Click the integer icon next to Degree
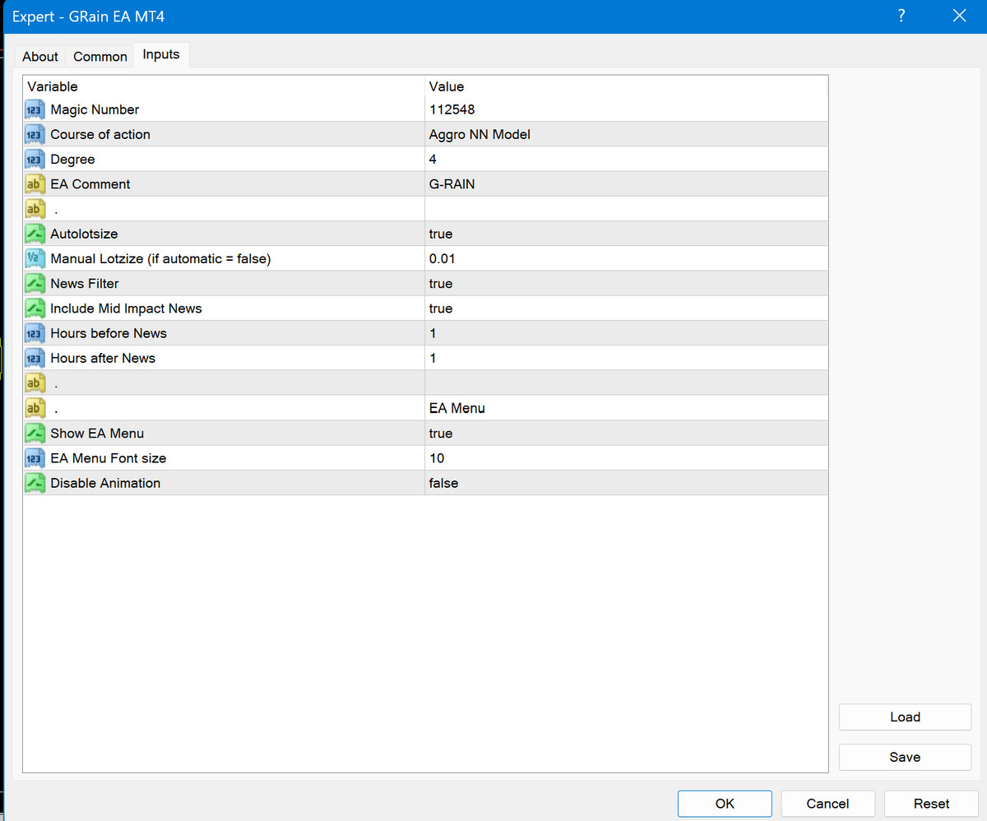987x821 pixels. (35, 160)
